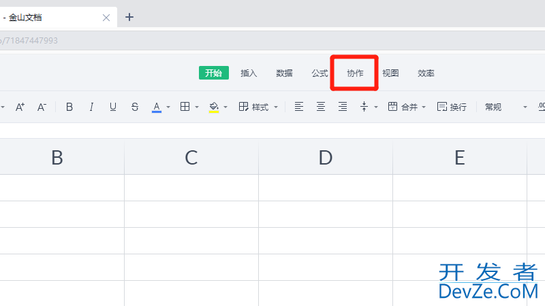545x306 pixels.
Task: Toggle underline formatting
Action: click(113, 107)
